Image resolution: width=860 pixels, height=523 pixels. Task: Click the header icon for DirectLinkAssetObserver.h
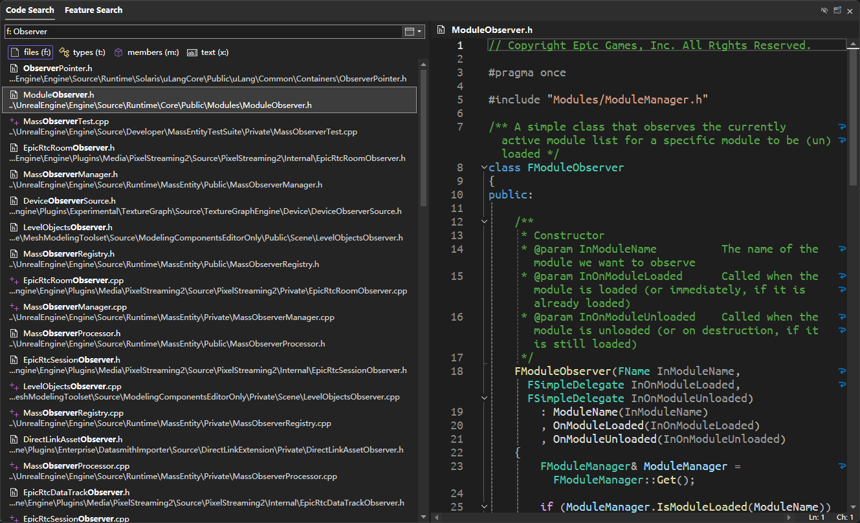pyautogui.click(x=14, y=439)
